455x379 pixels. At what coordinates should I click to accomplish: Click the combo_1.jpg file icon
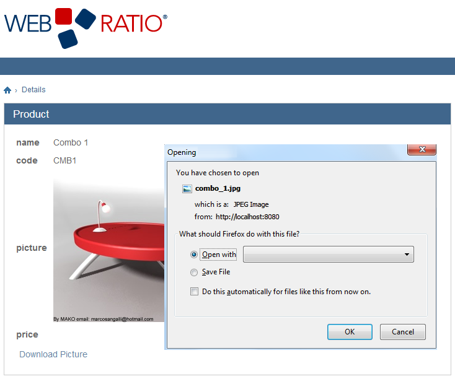pos(187,189)
